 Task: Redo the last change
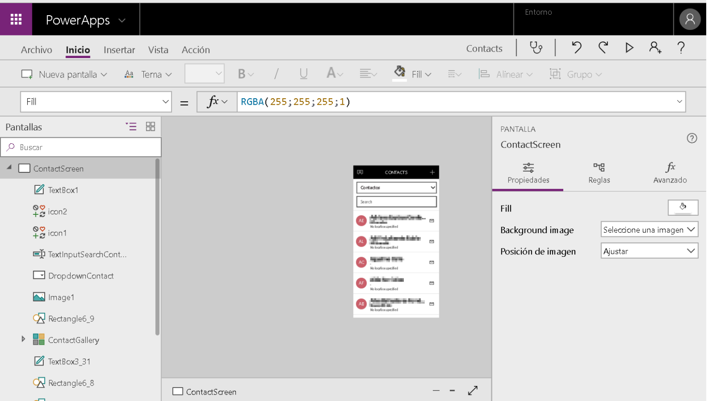click(603, 48)
